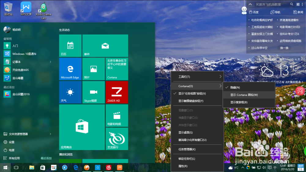Screen dimensions: 306x172
Task: Open Windows 10直通车 in start list
Action: (x=27, y=54)
